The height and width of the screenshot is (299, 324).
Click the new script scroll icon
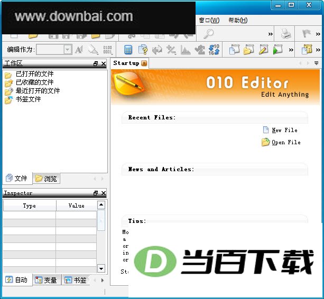point(234,49)
